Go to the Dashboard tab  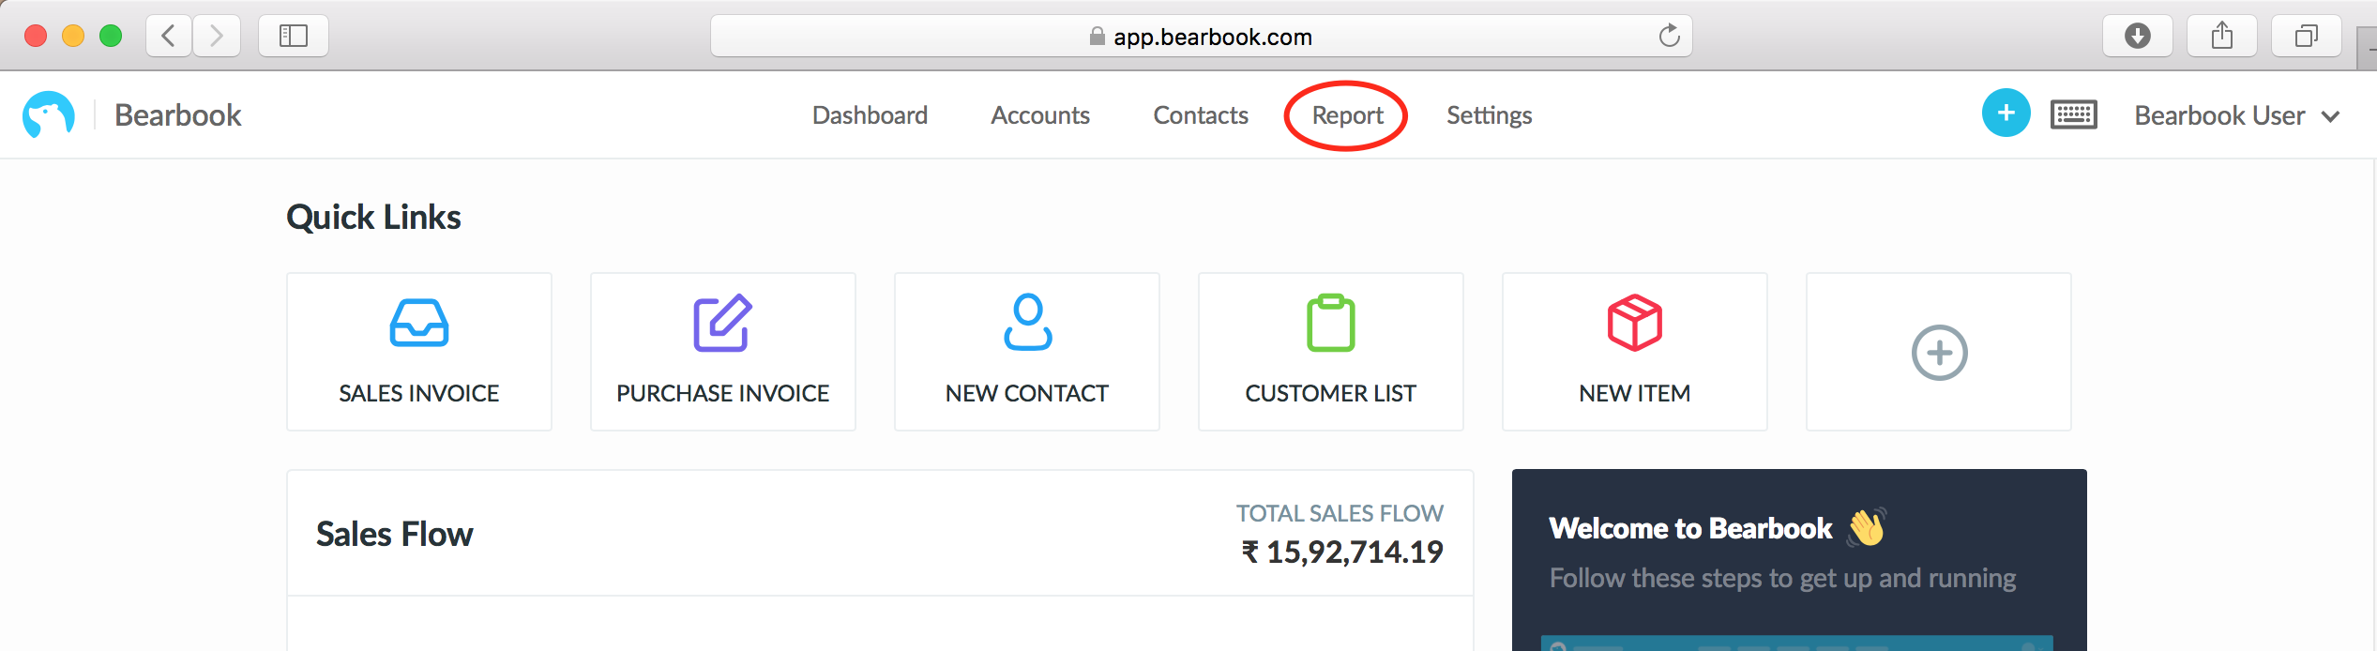pos(870,115)
